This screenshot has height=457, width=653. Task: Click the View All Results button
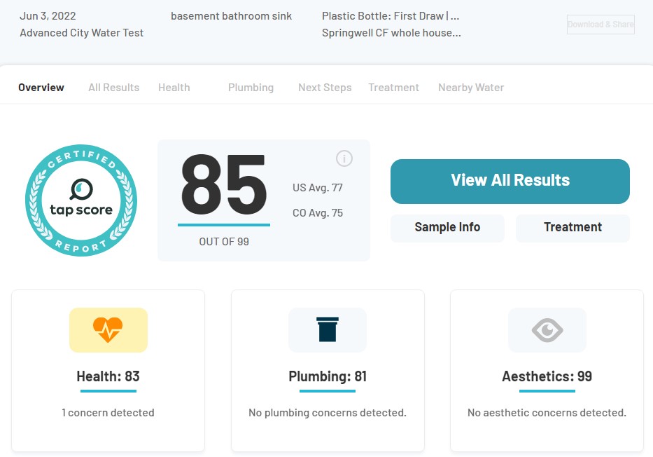tap(510, 182)
